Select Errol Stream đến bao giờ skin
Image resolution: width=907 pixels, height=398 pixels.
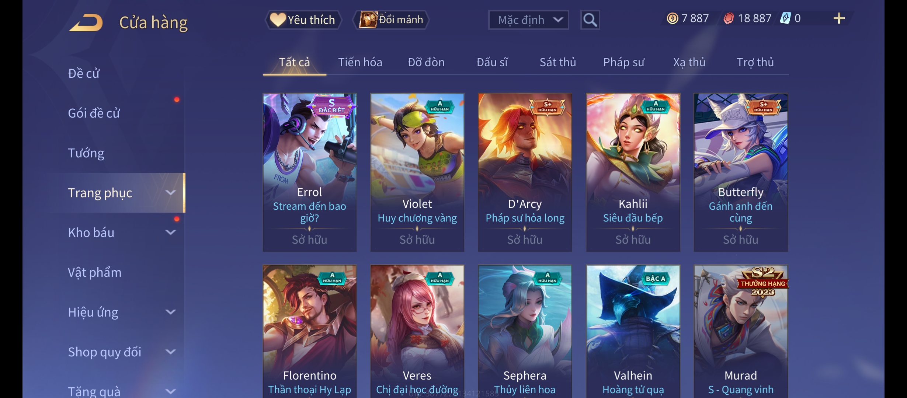tap(310, 172)
